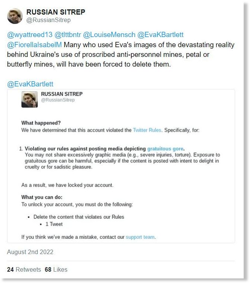View the 68 Likes list
Image resolution: width=250 pixels, height=284 pixels.
56,269
